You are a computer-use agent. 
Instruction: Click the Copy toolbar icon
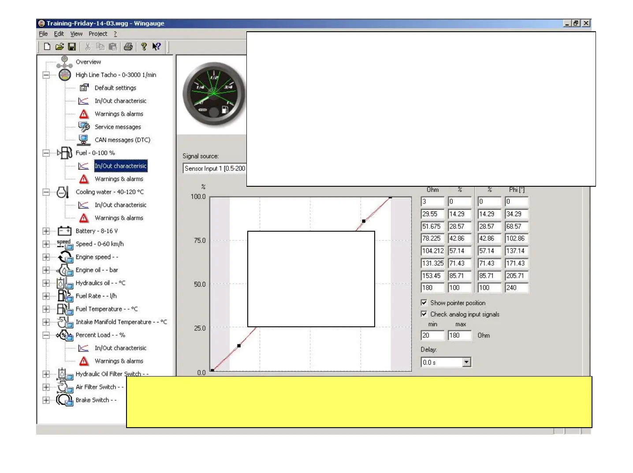(101, 47)
